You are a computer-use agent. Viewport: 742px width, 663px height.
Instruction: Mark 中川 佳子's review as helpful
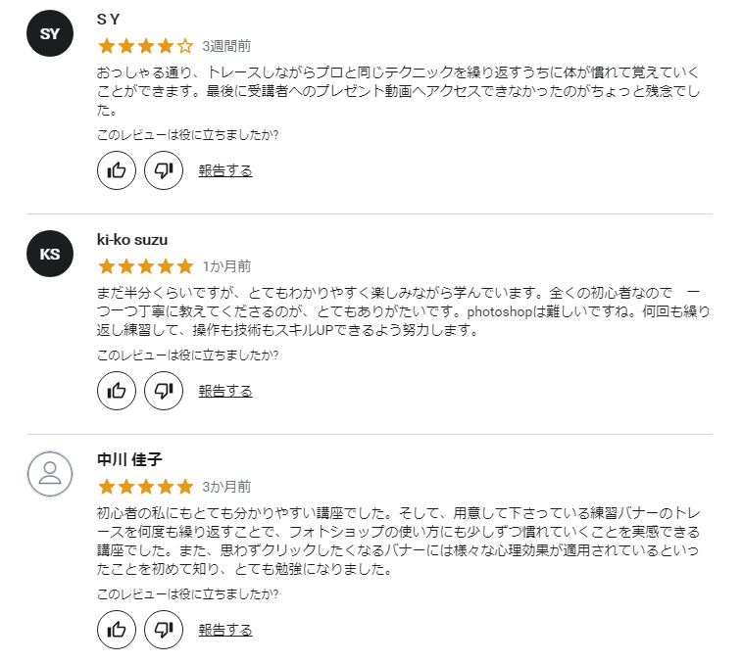click(117, 630)
